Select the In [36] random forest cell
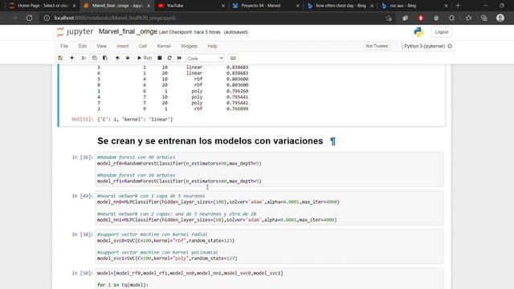This screenshot has width=514, height=289. pos(269,169)
